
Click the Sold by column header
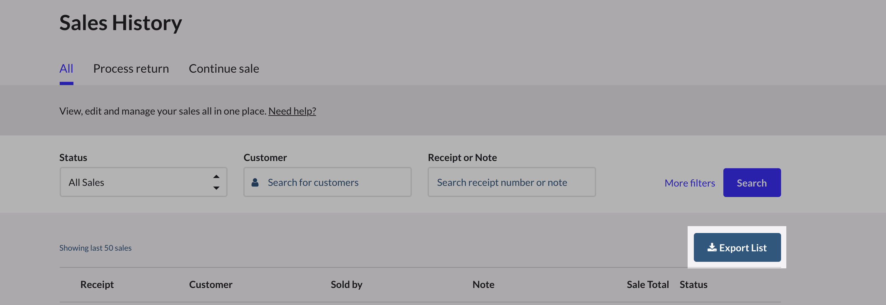click(x=346, y=284)
